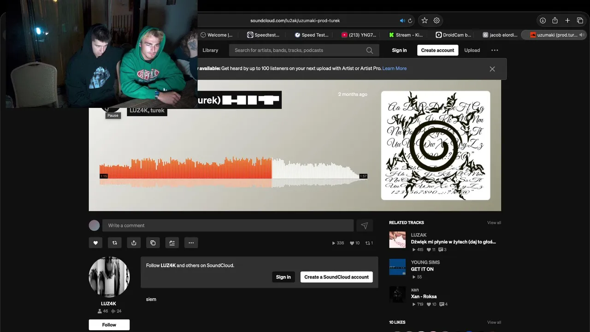
Task: Open the YOUNG SIMS artist link
Action: (x=425, y=262)
